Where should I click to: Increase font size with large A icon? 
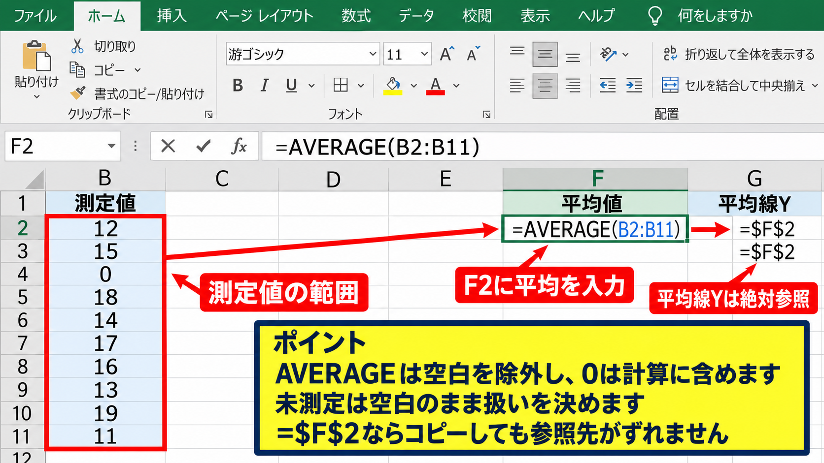pyautogui.click(x=447, y=54)
